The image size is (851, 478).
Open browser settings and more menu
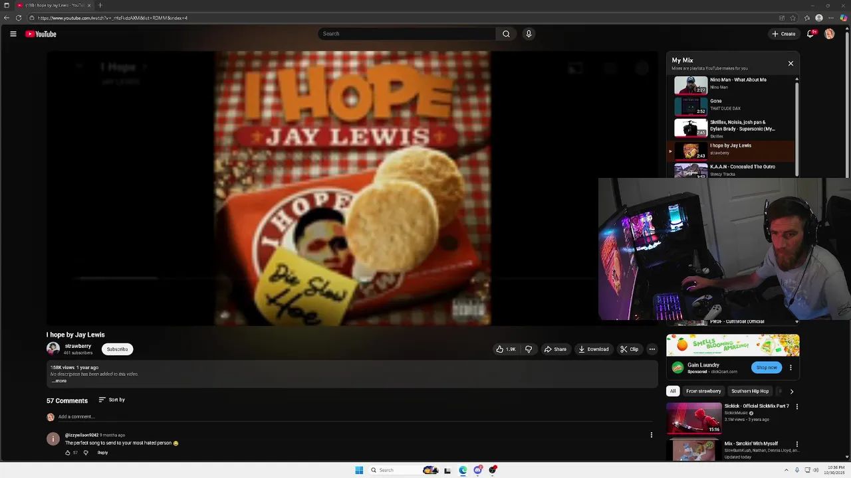coord(831,18)
